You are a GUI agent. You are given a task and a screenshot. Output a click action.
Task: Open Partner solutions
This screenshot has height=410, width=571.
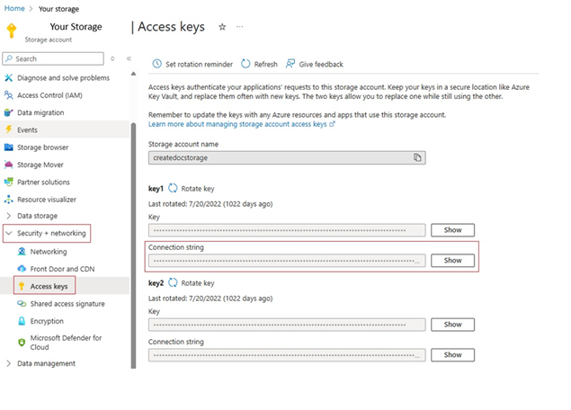click(43, 182)
